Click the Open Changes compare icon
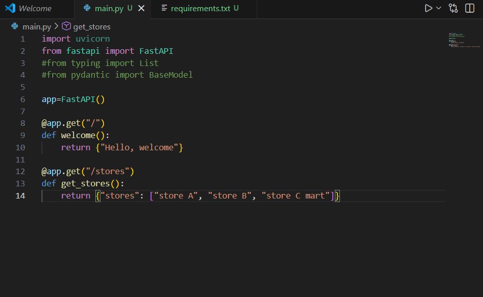Viewport: 483px width, 297px height. [x=453, y=8]
